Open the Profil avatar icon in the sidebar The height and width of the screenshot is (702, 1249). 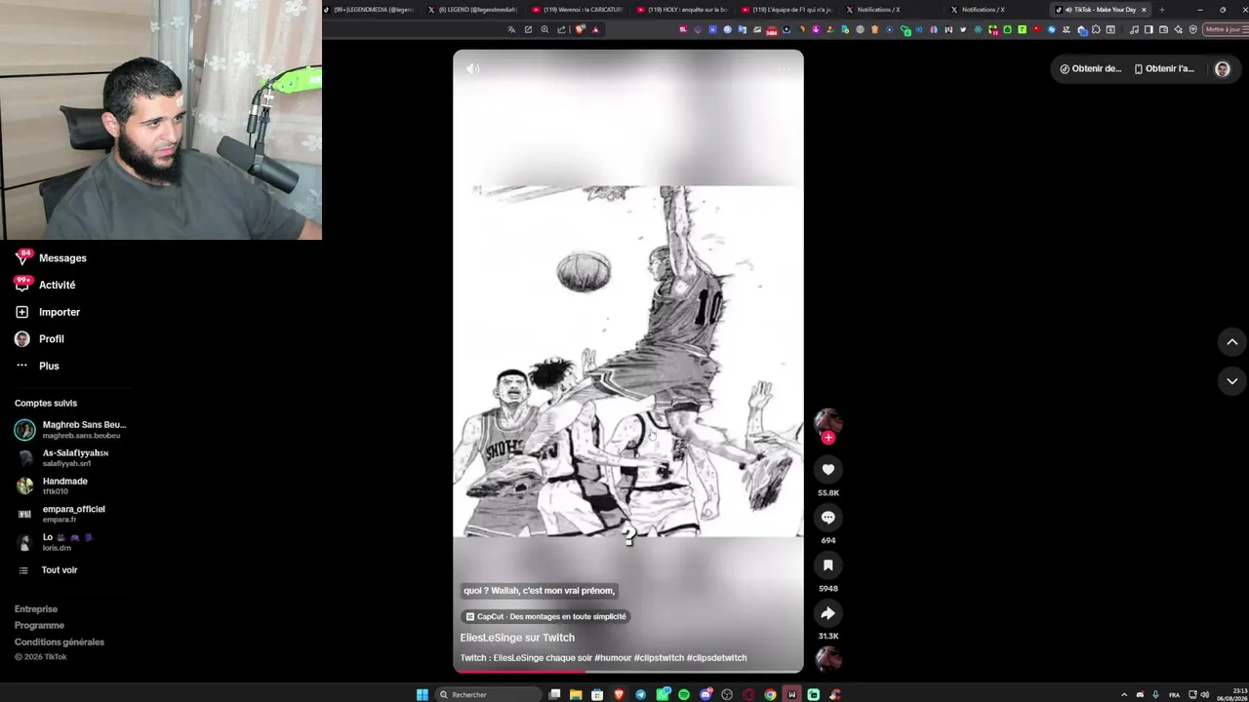[22, 339]
